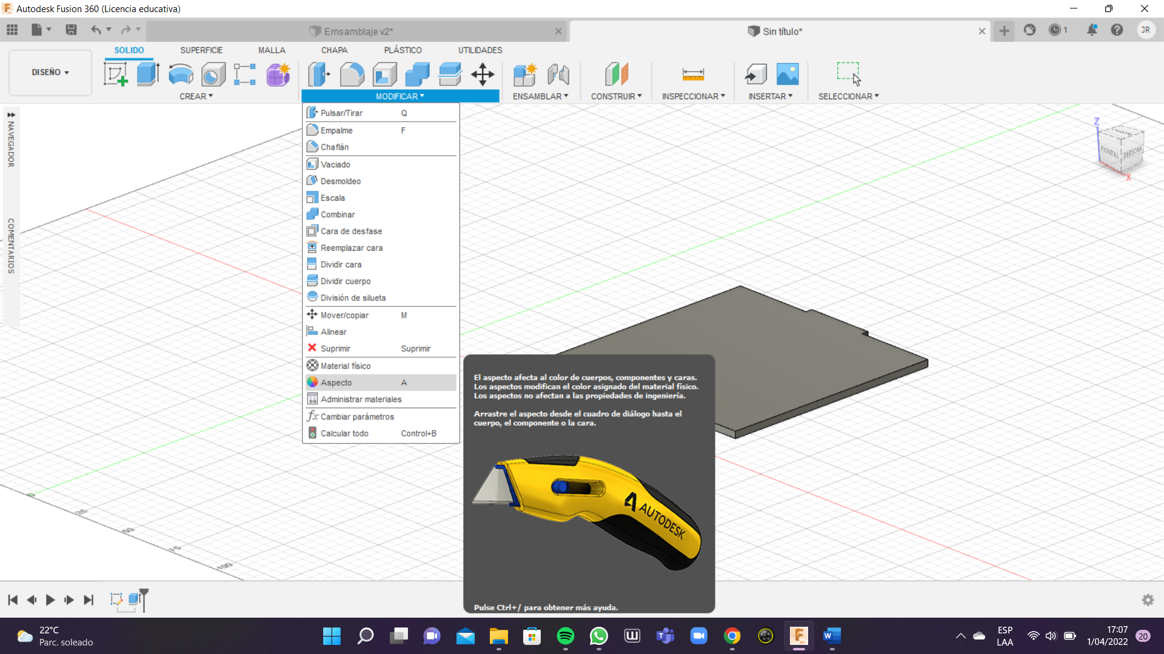Choose Aspecto from the Modificar menu
The image size is (1164, 654).
(336, 383)
